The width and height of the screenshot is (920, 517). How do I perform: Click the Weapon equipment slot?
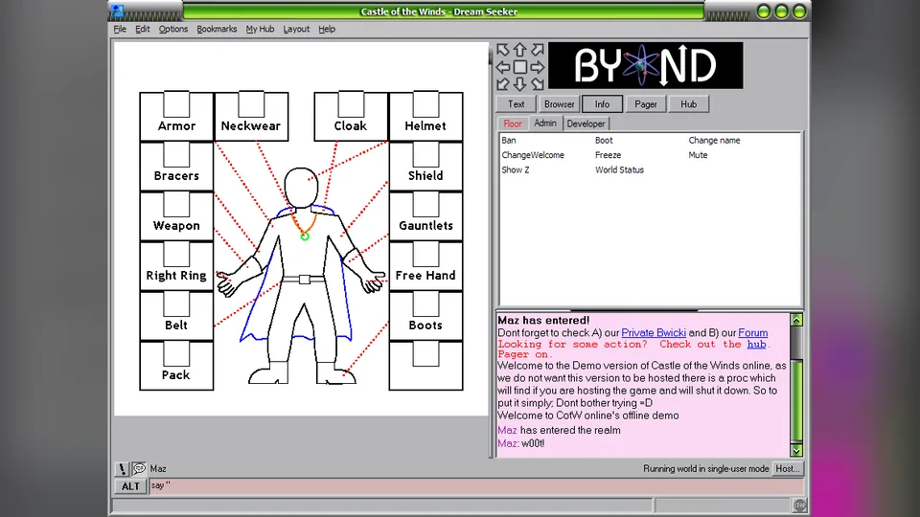point(176,216)
